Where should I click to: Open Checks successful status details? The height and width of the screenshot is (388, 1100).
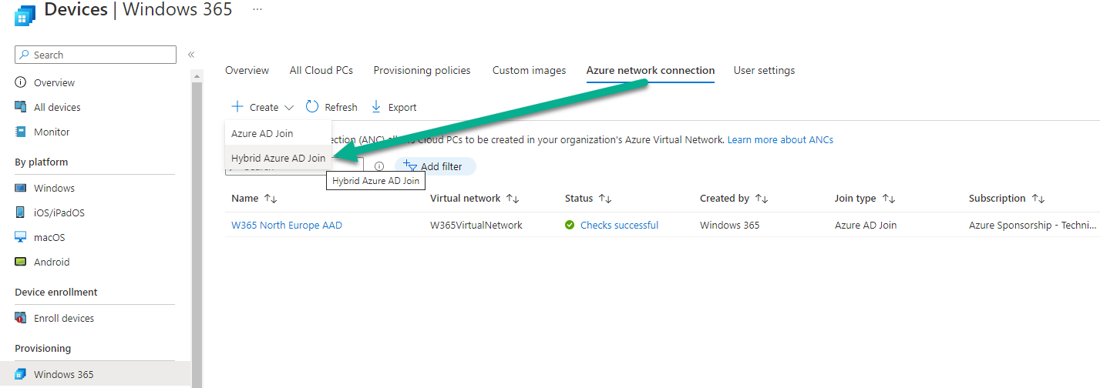[x=619, y=226]
